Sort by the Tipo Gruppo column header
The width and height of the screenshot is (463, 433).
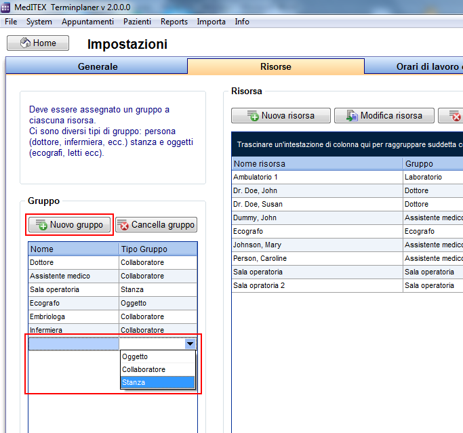point(158,249)
